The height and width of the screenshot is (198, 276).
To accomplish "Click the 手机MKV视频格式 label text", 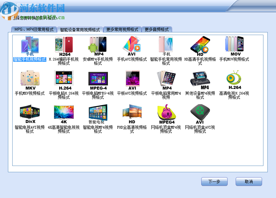I will (x=30, y=93).
